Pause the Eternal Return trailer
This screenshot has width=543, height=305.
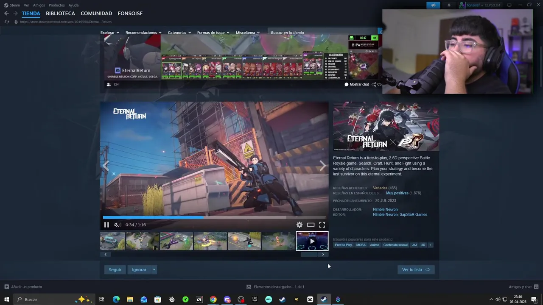point(106,225)
